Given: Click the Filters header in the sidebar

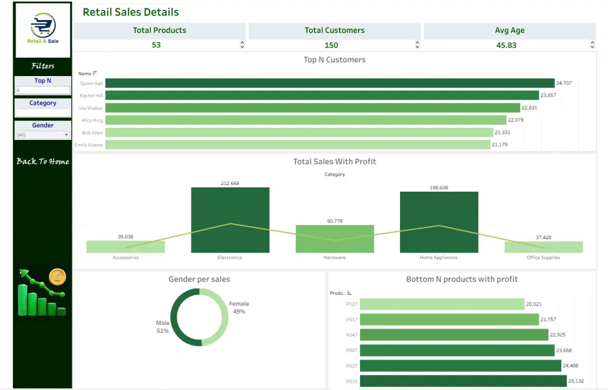Looking at the screenshot, I should [x=42, y=66].
